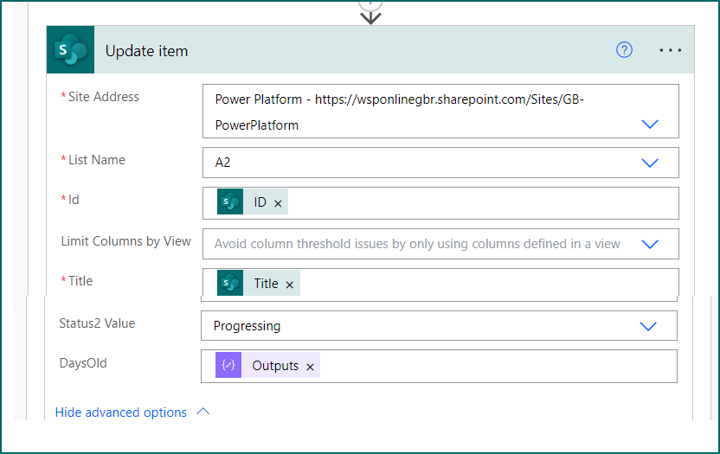Image resolution: width=720 pixels, height=454 pixels.
Task: Click the Limit Columns by View label
Action: [x=125, y=241]
